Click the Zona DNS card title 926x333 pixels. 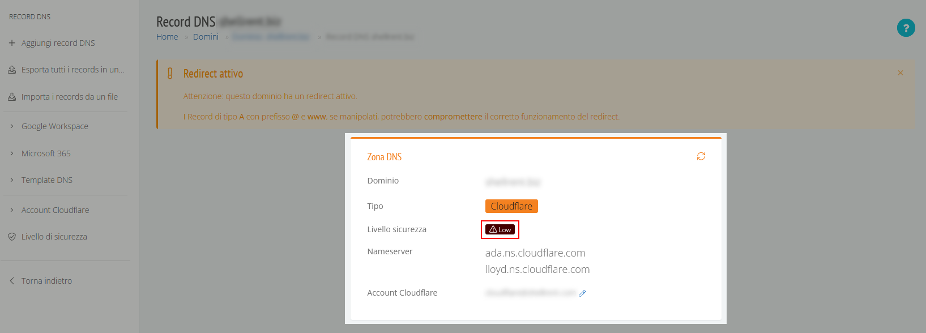pos(385,157)
